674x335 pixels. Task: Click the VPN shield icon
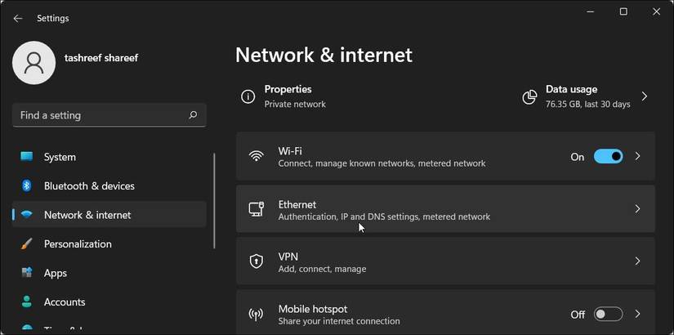click(x=256, y=261)
